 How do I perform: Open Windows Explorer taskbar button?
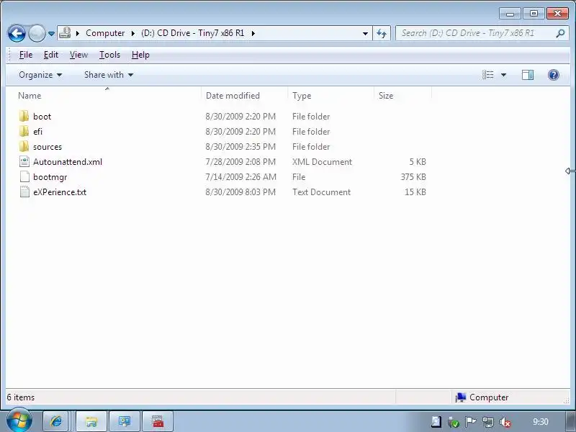(x=91, y=421)
